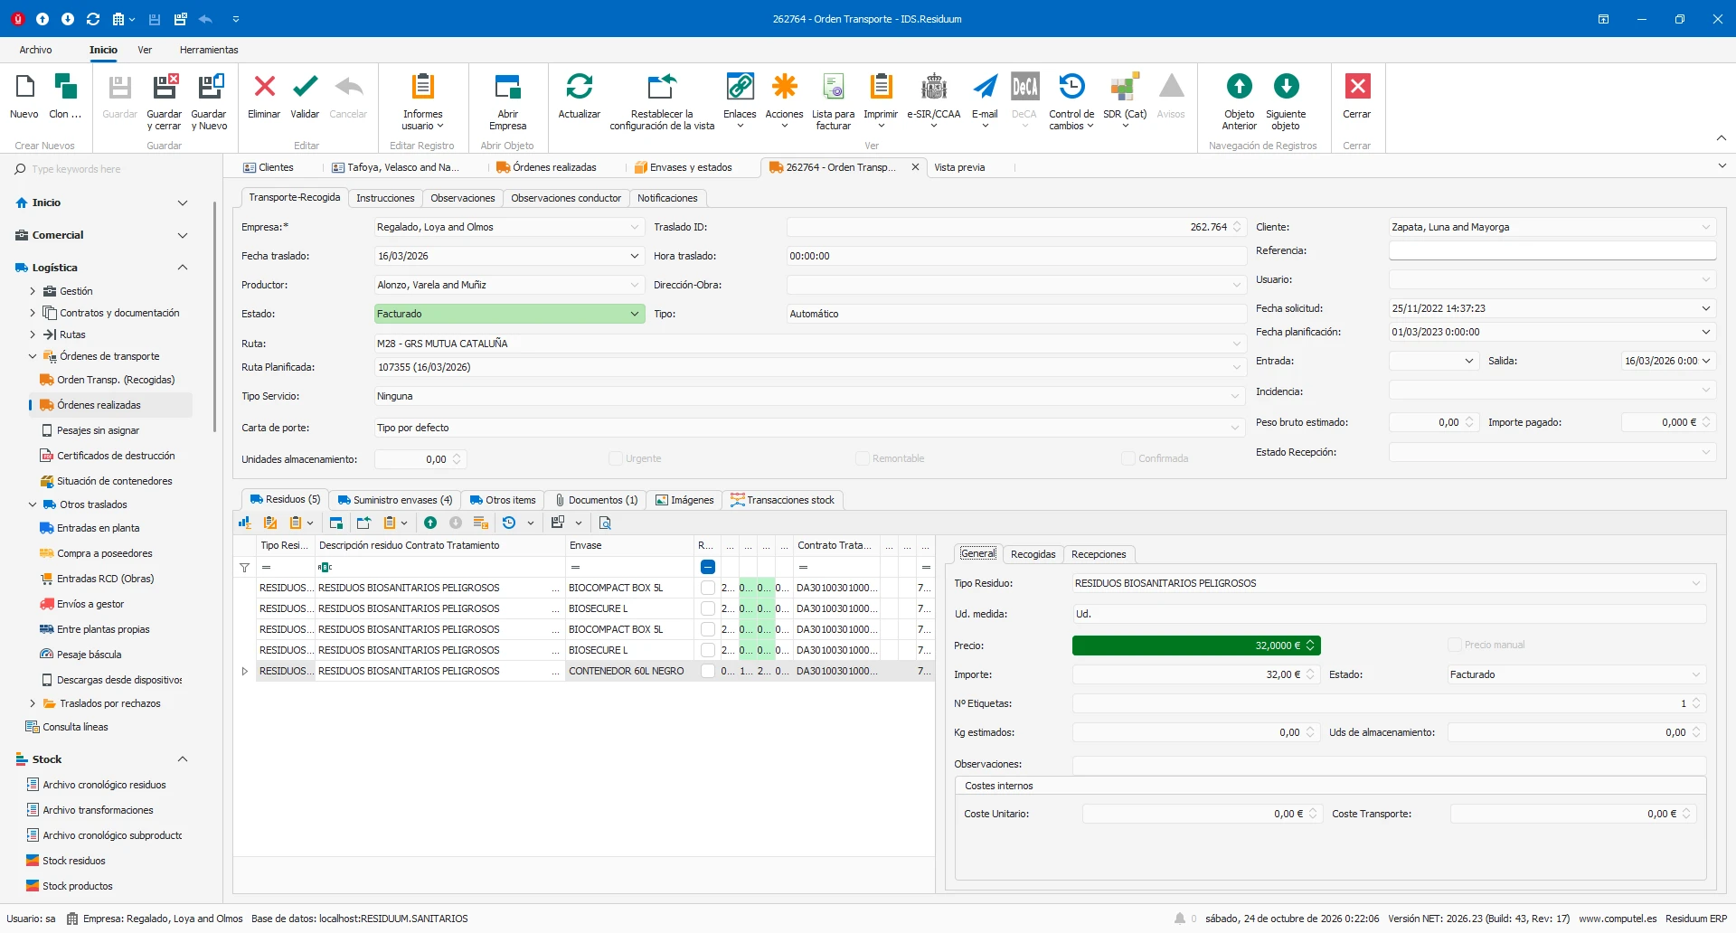1736x933 pixels.
Task: Open Informes usuario report icon
Action: coord(422,87)
